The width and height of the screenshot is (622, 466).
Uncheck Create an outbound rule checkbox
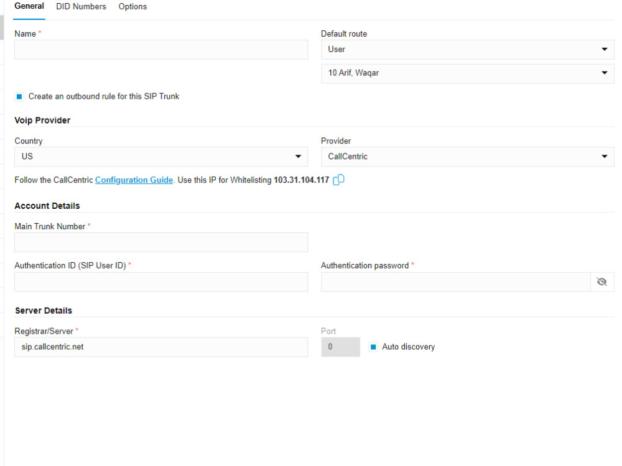(19, 96)
